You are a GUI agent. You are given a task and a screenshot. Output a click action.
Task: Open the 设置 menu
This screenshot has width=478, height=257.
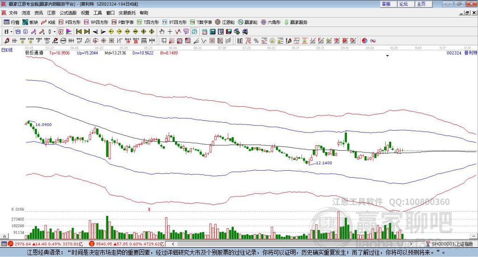coord(85,13)
